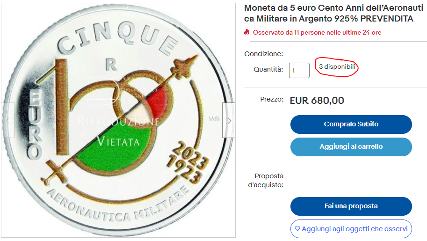The width and height of the screenshot is (427, 241).
Task: Go to the previous product image arrow
Action: pos(7,120)
